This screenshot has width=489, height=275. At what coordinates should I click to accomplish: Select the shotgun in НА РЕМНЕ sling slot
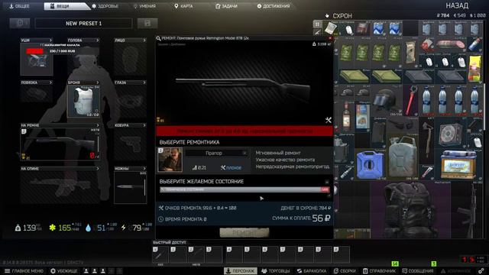(60, 144)
